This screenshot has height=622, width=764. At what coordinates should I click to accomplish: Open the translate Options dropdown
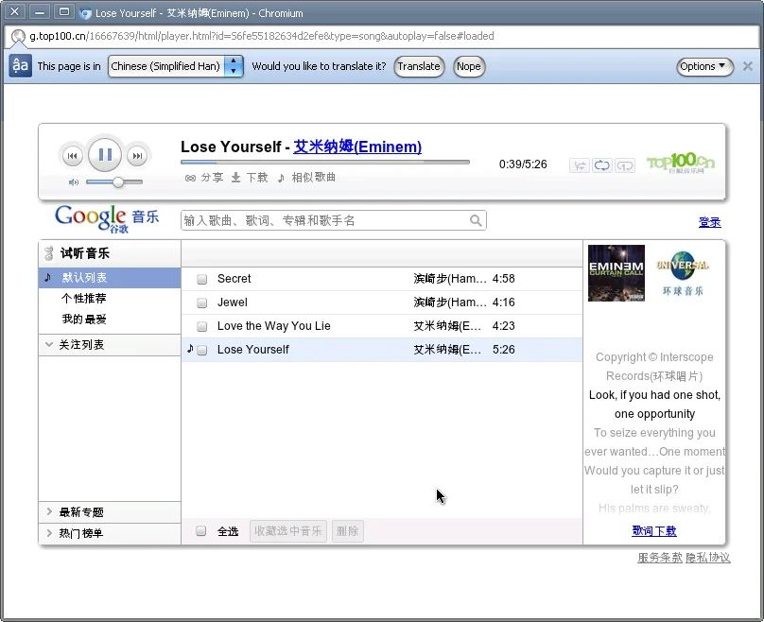point(705,66)
